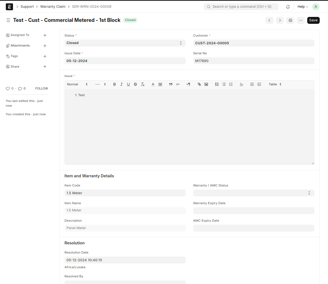Open Normal heading style dropdown

[77, 84]
